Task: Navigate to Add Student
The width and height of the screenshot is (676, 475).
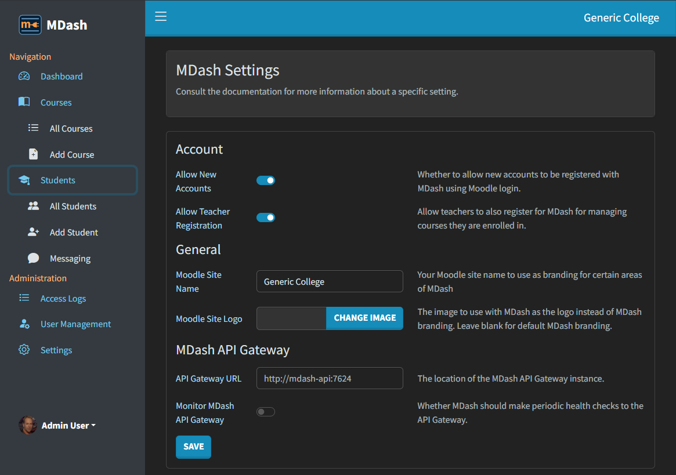Action: point(73,233)
